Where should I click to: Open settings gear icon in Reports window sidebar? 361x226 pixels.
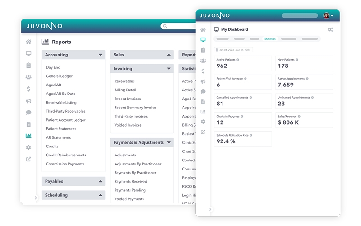(x=28, y=147)
